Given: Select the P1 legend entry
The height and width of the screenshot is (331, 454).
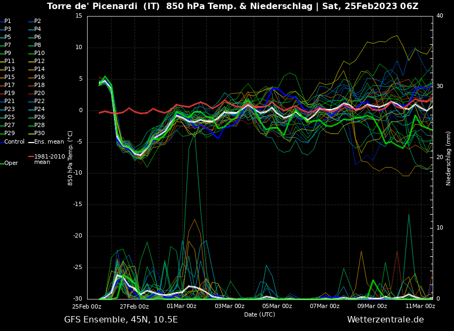Looking at the screenshot, I should click(x=7, y=21).
